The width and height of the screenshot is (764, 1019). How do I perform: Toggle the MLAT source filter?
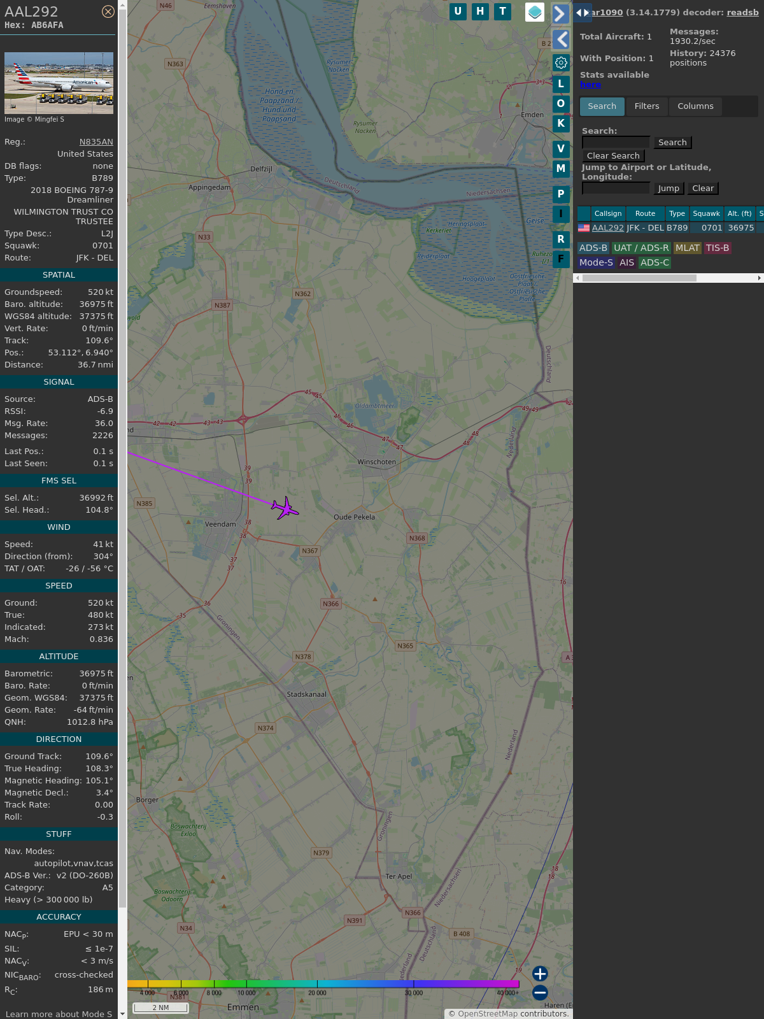pos(687,248)
